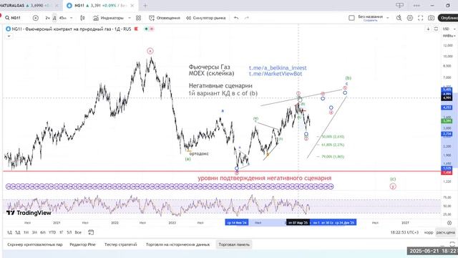Click the 3,391 green price label
The image size is (458, 258).
(447, 121)
